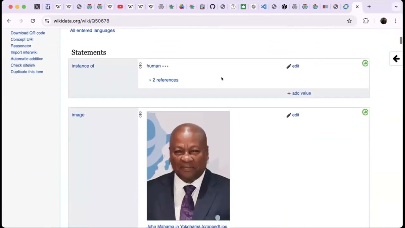View site information for wikidata.org
The image size is (405, 228).
(x=47, y=21)
